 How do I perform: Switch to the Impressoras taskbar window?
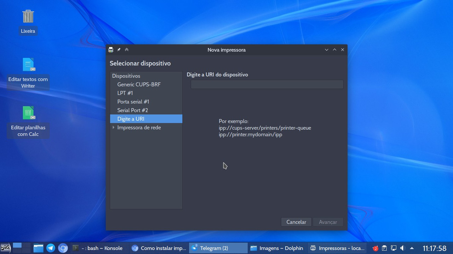tap(337, 248)
